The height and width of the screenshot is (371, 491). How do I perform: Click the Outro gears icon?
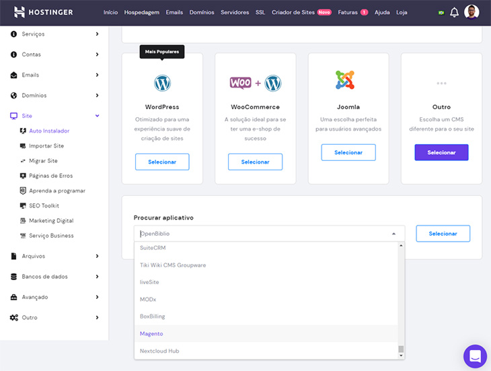(x=13, y=317)
